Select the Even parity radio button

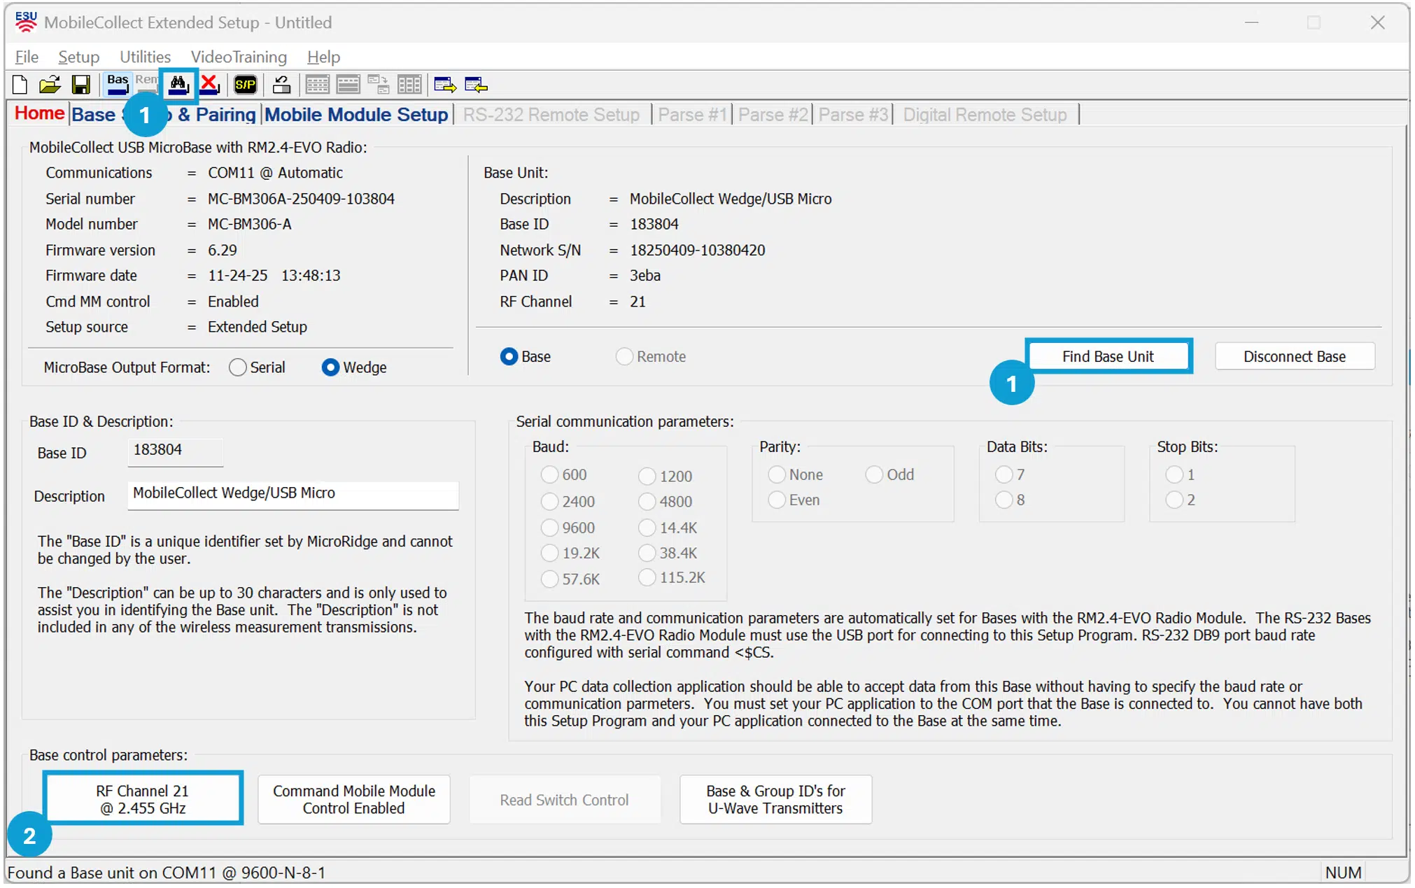(x=777, y=500)
